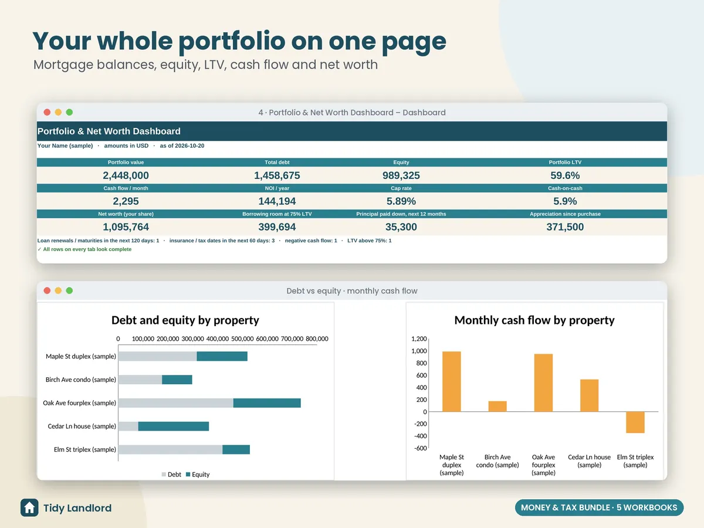Click the Portfolio LTV header cell
The height and width of the screenshot is (528, 704).
pos(565,163)
